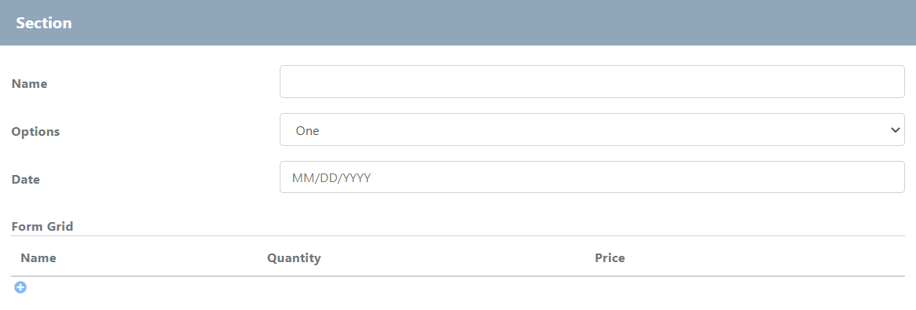Click the Name field label
The width and height of the screenshot is (916, 310).
29,83
